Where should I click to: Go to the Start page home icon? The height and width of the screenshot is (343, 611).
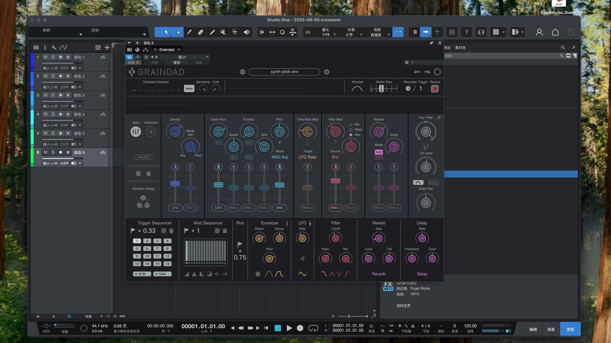click(555, 32)
